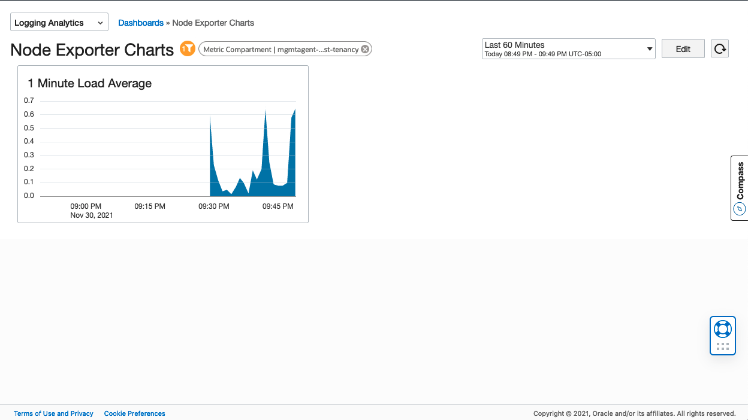Click the drag-handle dots under the help icon
The height and width of the screenshot is (420, 748).
pos(723,346)
